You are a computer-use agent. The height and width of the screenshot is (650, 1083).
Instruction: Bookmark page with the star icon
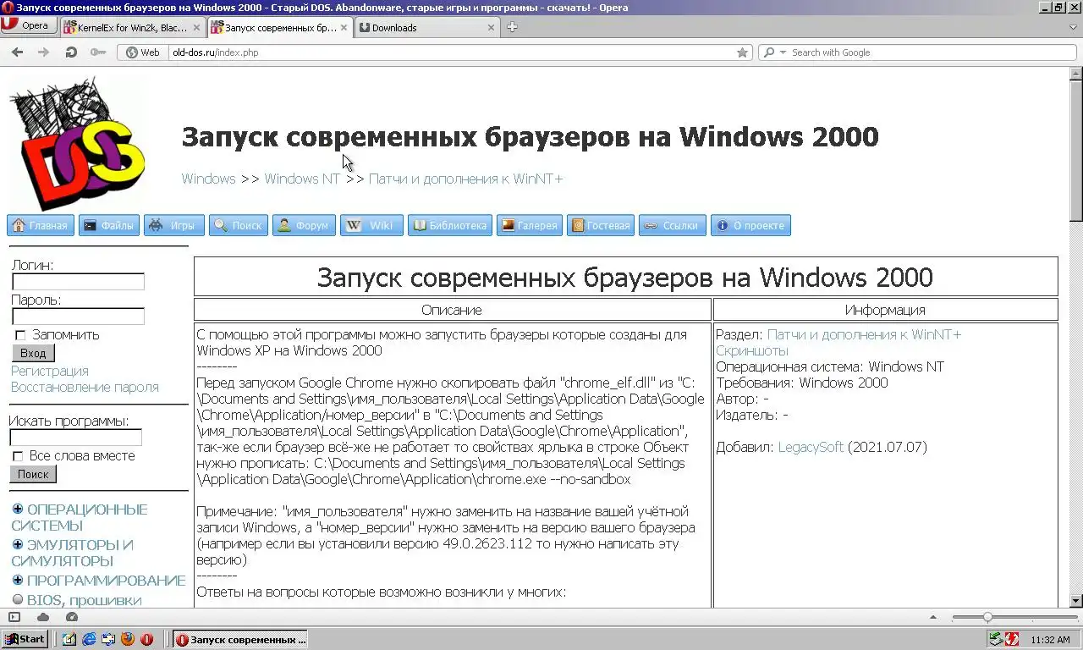(742, 52)
